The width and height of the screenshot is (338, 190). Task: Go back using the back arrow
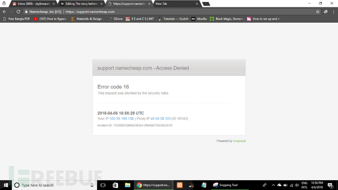(4, 12)
